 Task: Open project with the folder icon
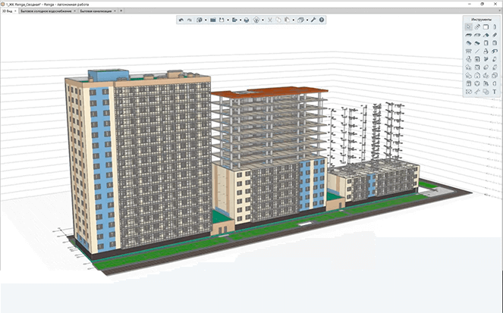point(212,20)
